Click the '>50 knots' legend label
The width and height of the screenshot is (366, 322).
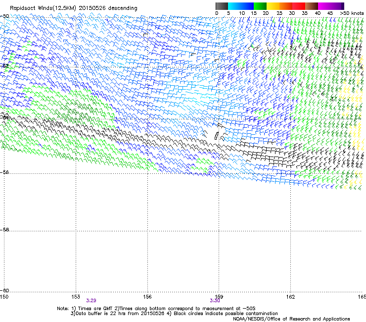352,13
